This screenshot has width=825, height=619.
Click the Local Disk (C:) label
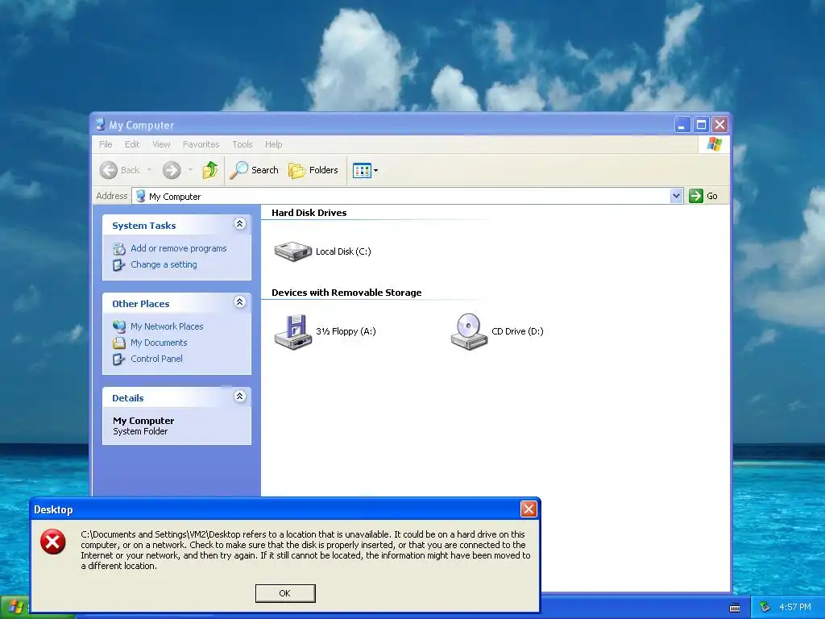coord(343,251)
